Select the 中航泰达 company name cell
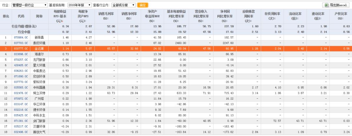 [x=39, y=71]
